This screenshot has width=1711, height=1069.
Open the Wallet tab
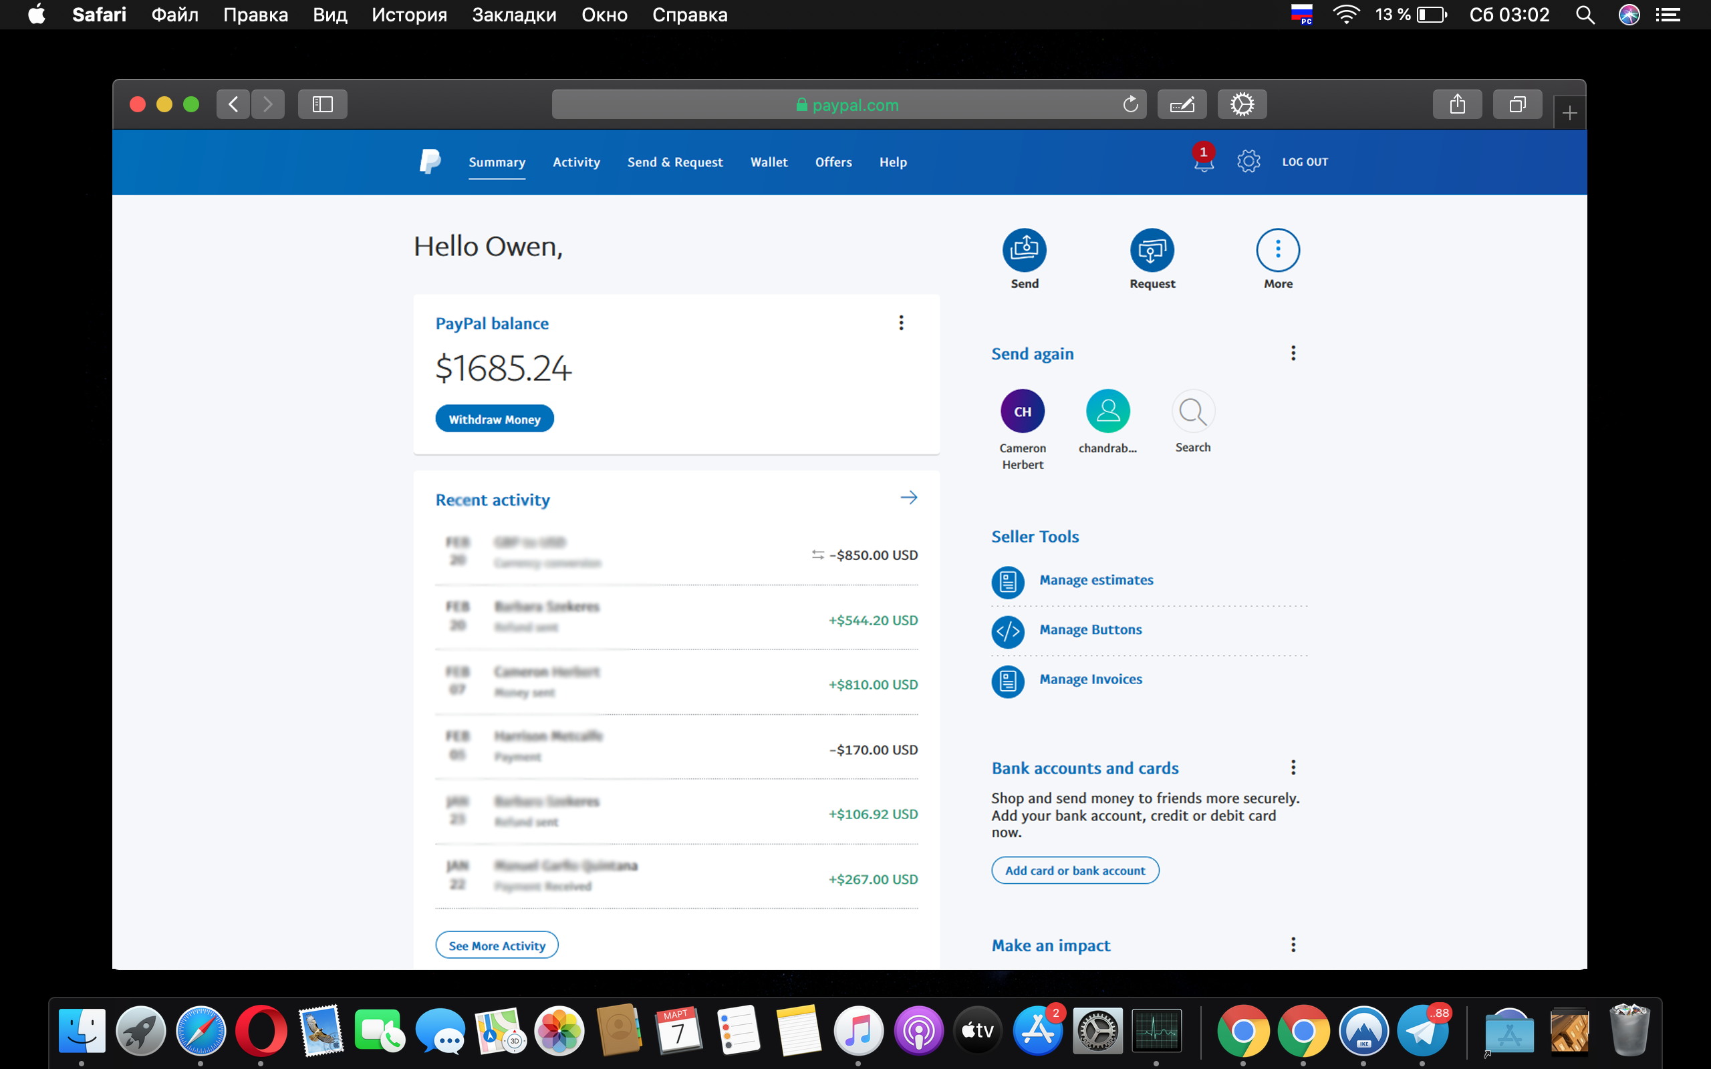pyautogui.click(x=769, y=162)
